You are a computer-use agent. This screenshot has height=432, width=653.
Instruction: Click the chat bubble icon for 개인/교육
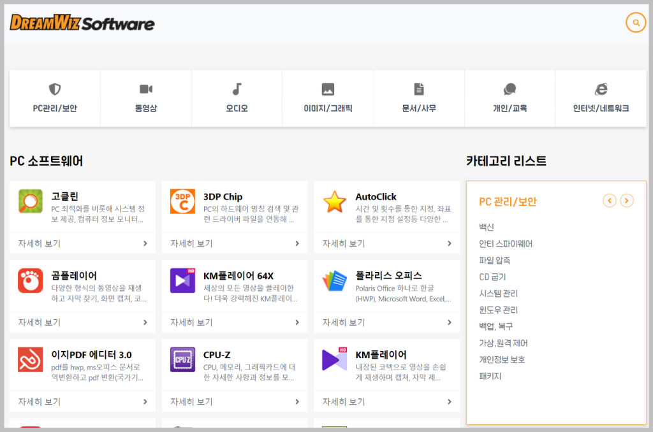510,89
